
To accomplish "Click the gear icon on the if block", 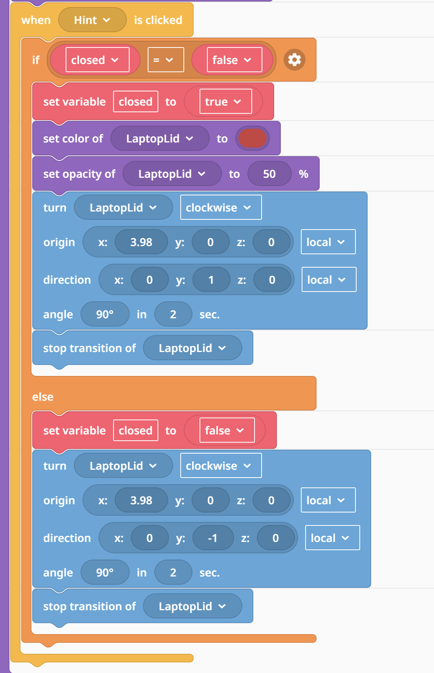I will (295, 60).
